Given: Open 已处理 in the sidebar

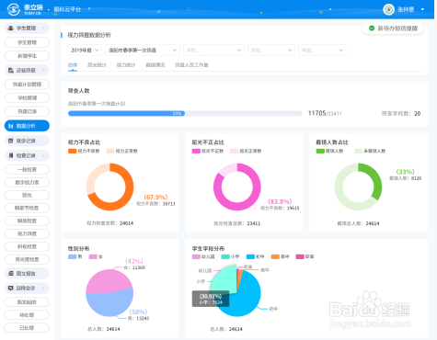Looking at the screenshot, I should point(27,328).
